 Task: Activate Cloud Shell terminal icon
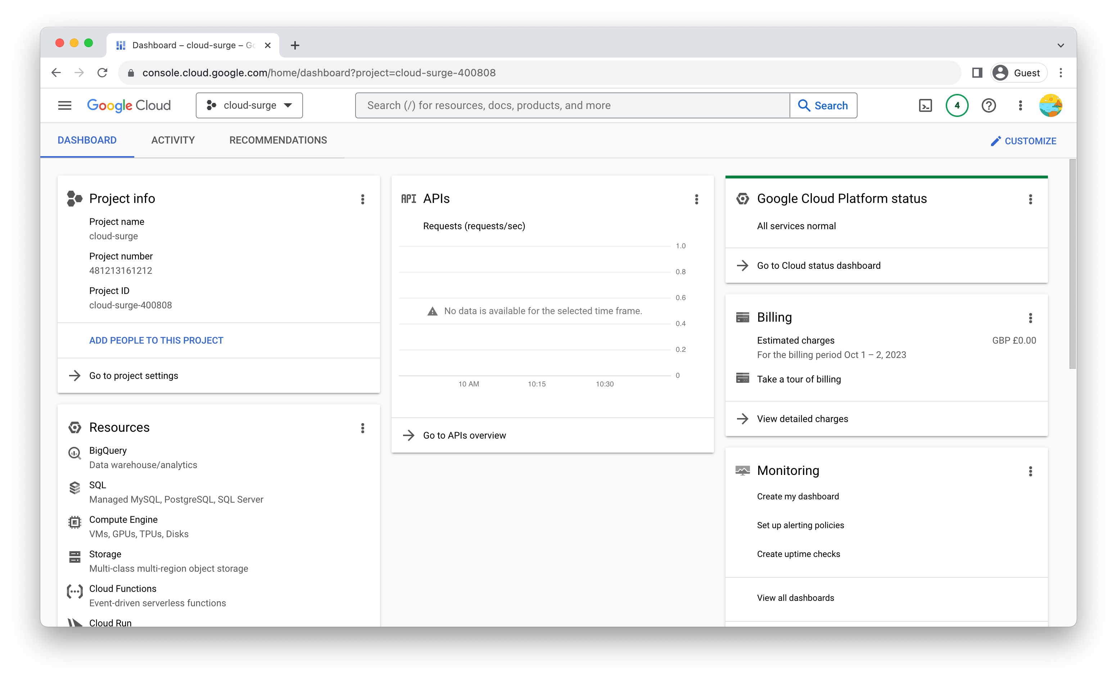tap(925, 106)
